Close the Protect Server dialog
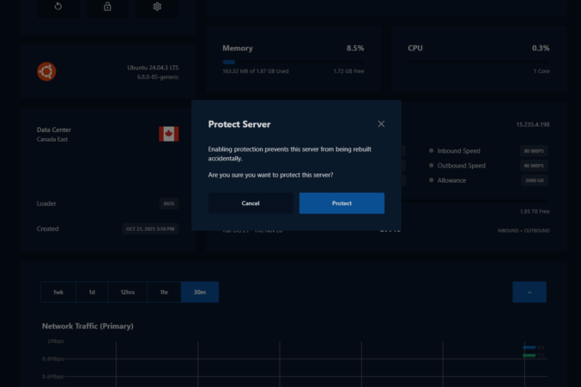The image size is (581, 387). tap(380, 124)
